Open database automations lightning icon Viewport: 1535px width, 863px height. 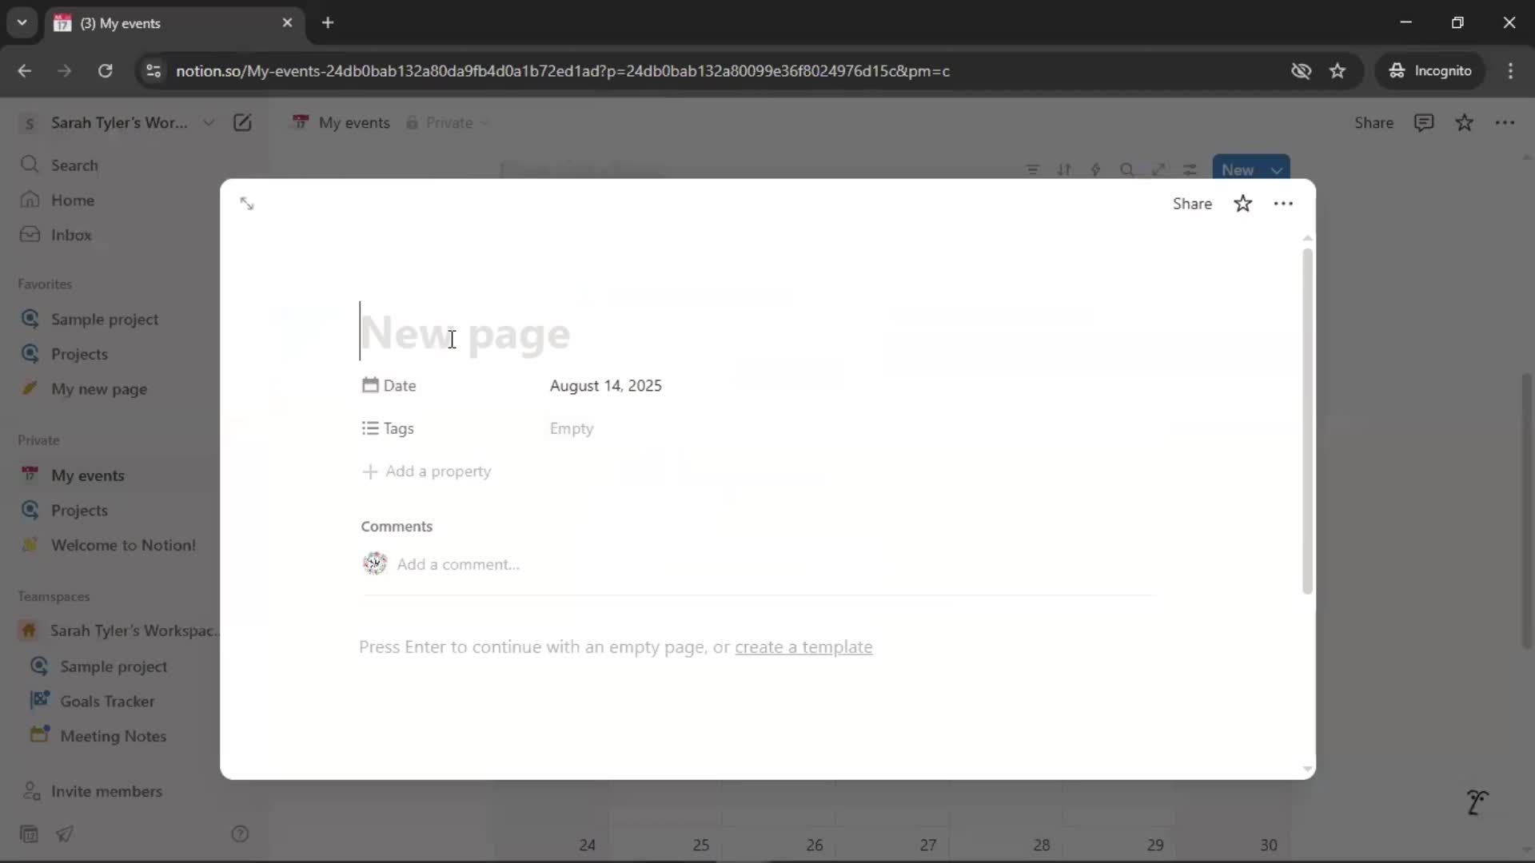1095,170
